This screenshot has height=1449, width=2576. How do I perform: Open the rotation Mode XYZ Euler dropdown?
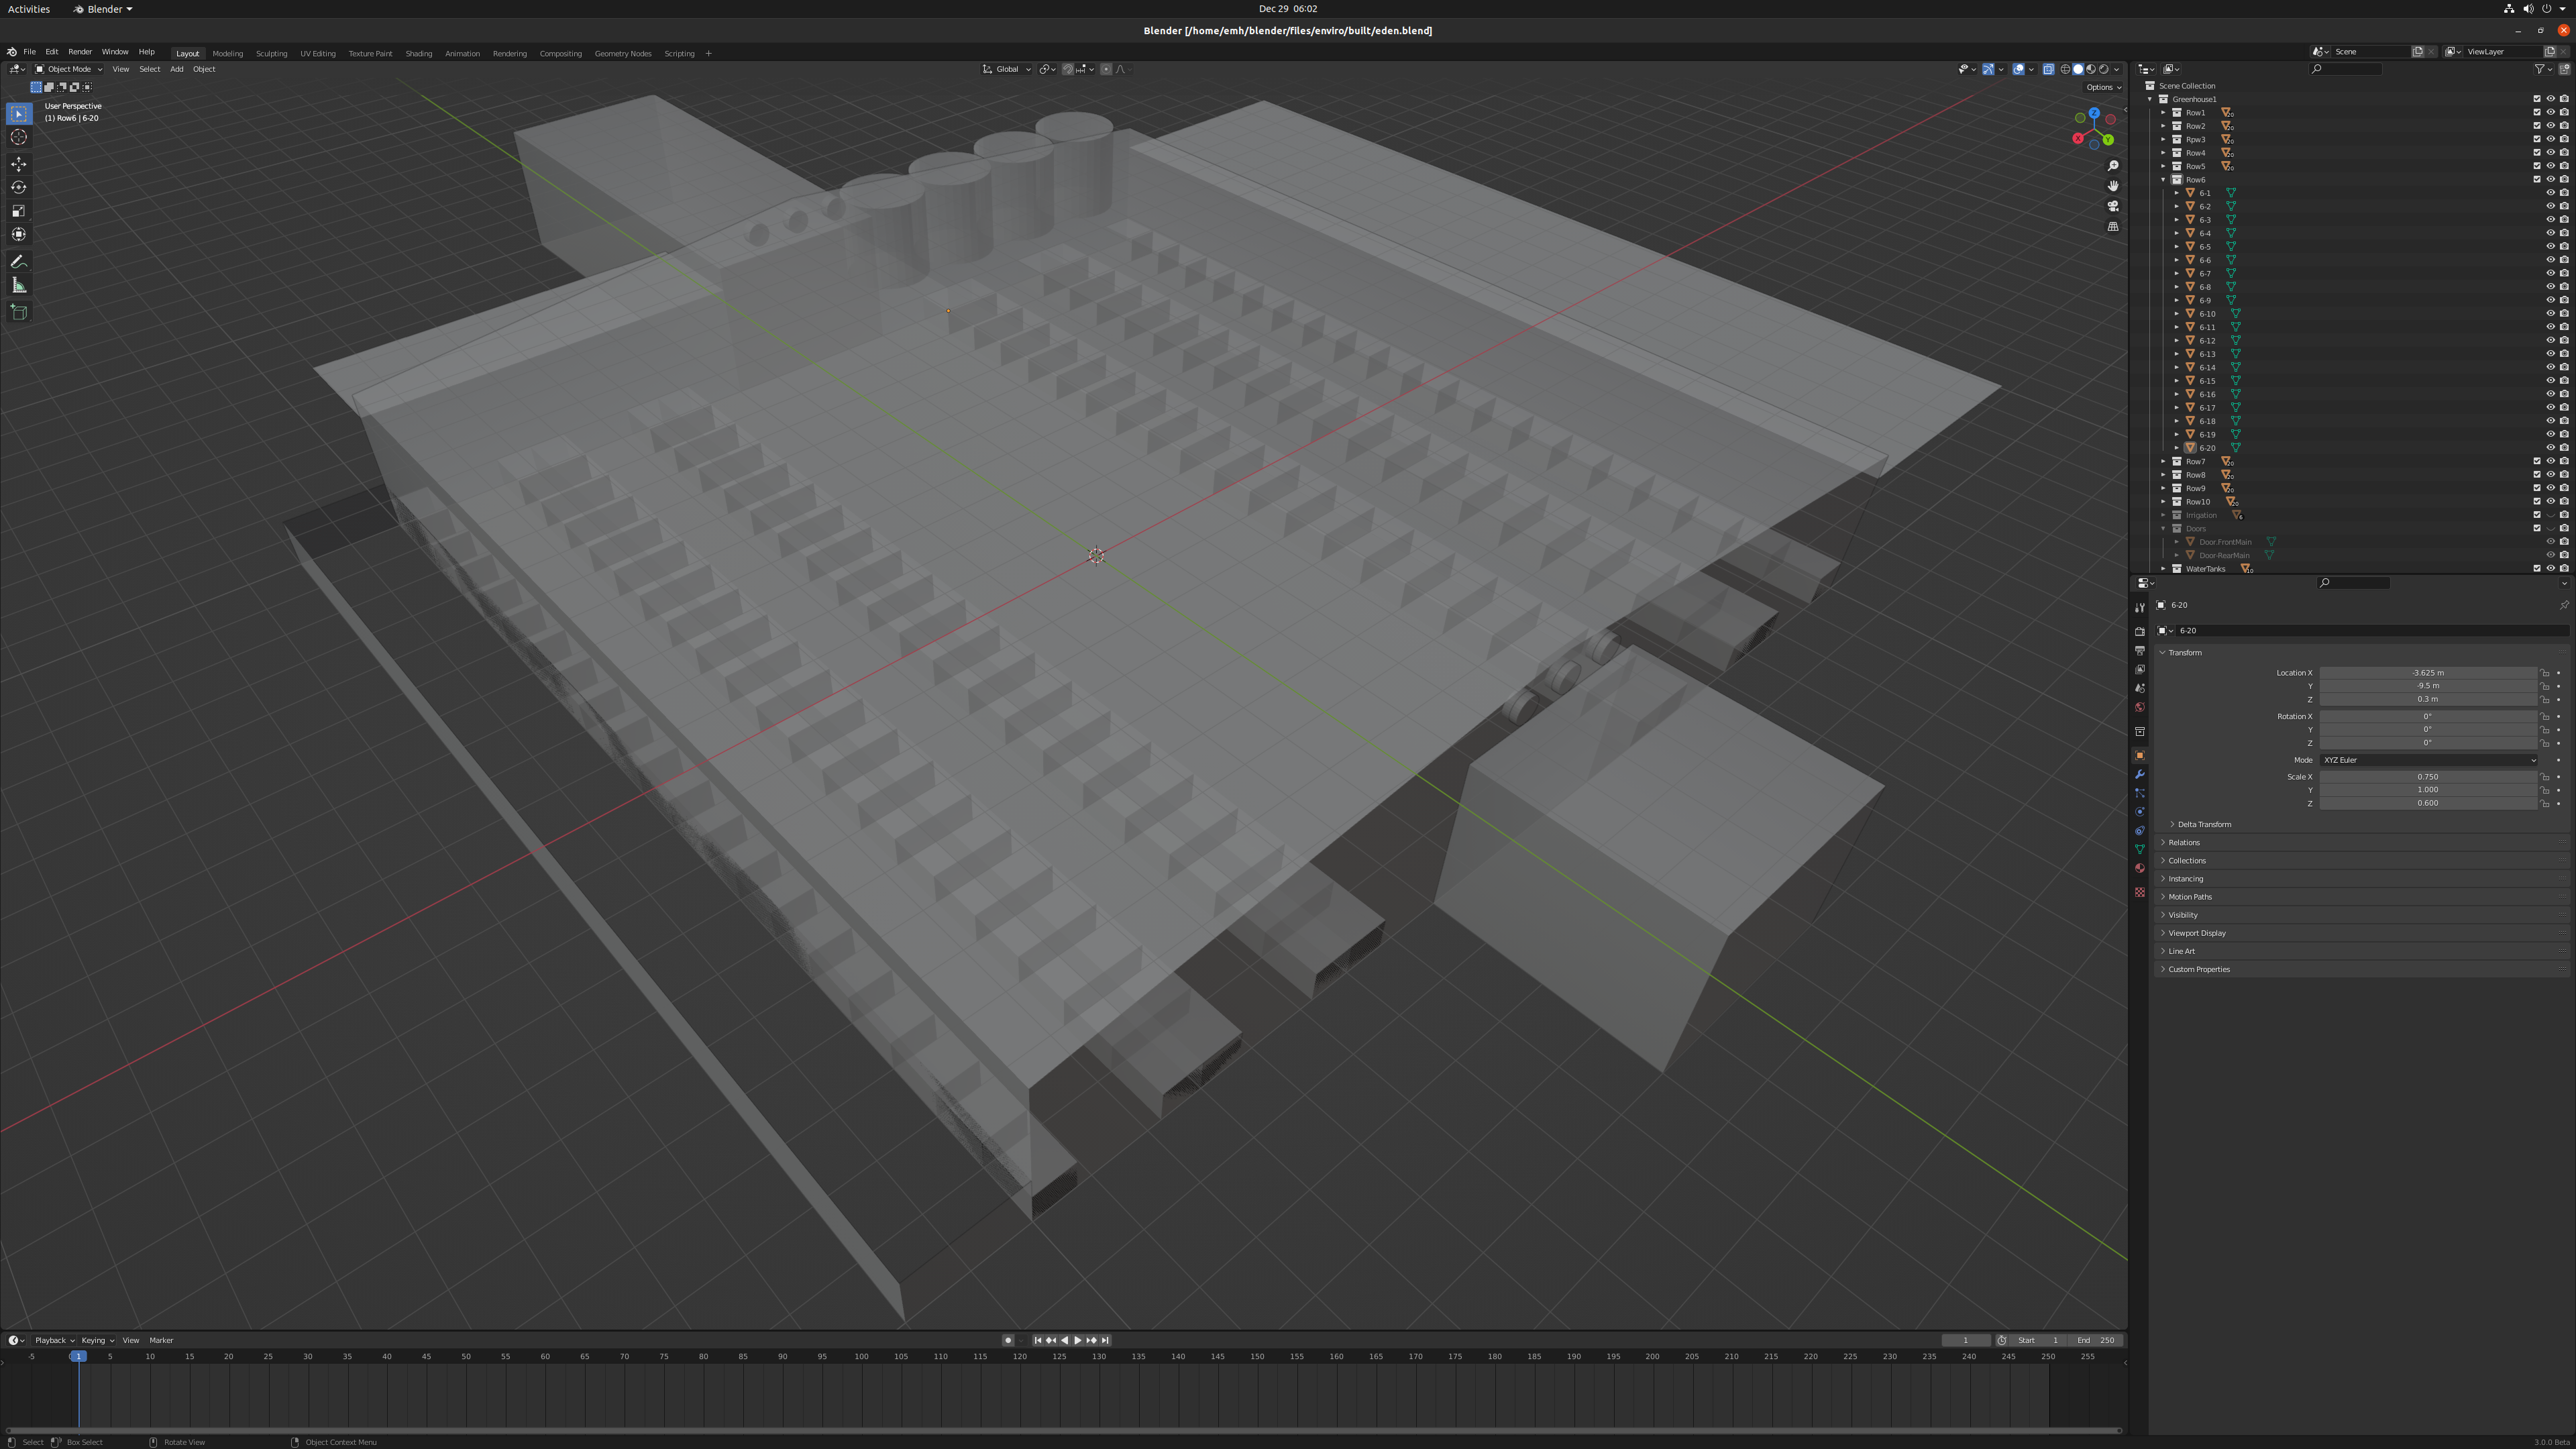[x=2428, y=760]
